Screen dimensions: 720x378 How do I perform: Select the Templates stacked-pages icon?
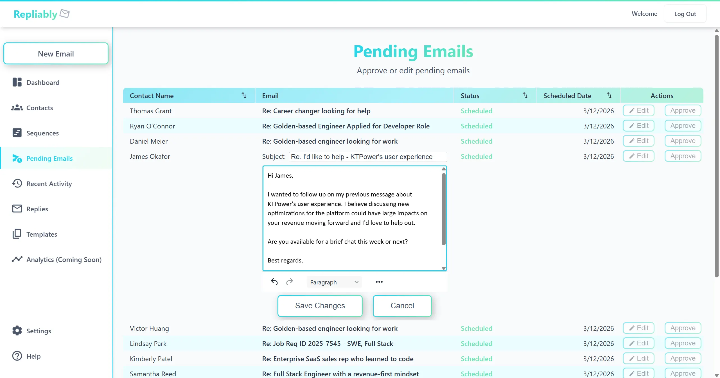[17, 234]
